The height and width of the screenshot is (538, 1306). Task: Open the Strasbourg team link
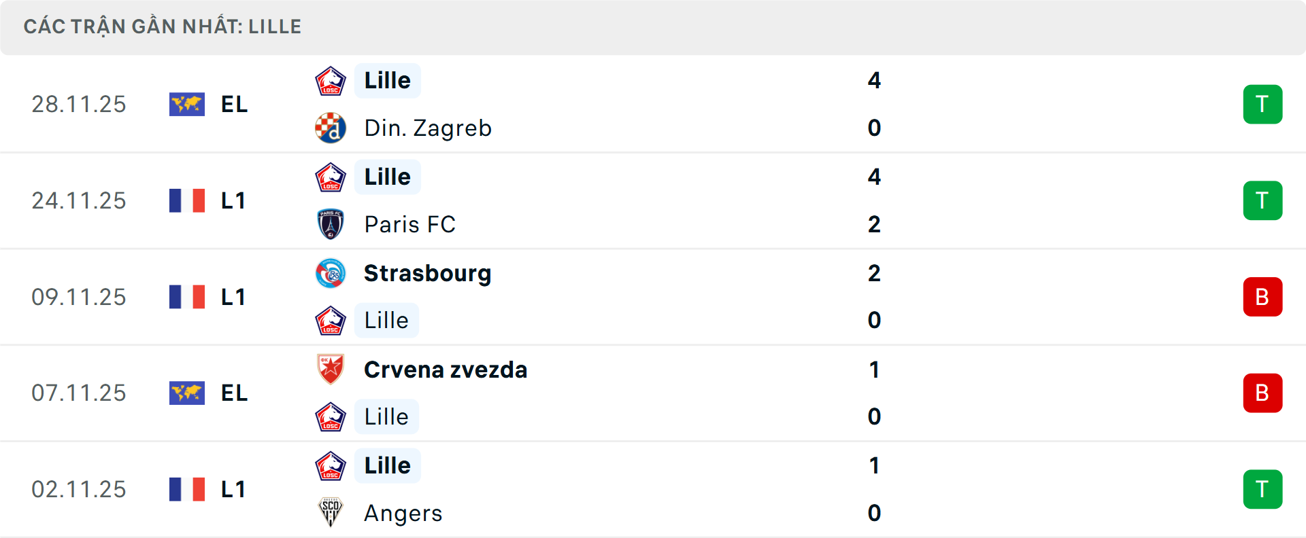coord(427,274)
